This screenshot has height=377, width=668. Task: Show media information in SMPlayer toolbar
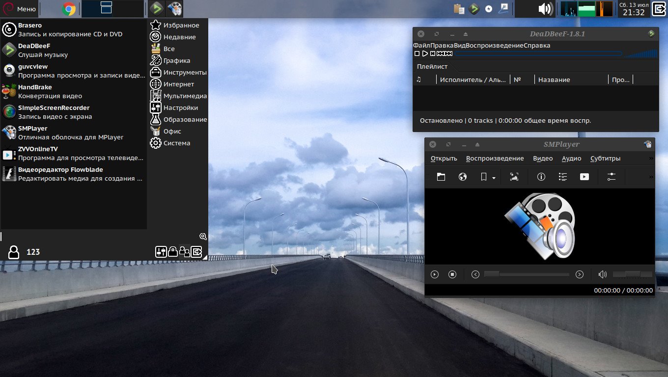point(541,177)
